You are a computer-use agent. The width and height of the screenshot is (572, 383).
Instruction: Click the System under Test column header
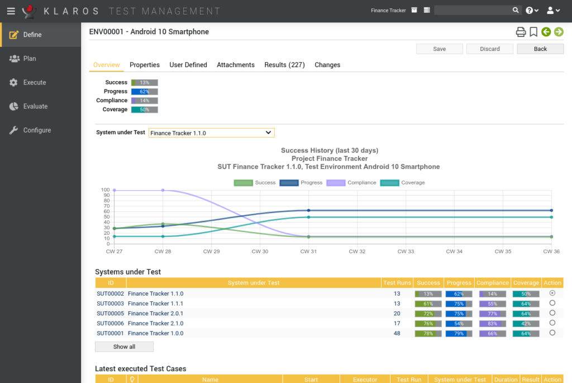coord(254,282)
